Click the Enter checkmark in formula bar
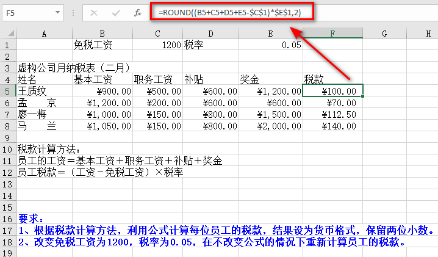 click(115, 12)
